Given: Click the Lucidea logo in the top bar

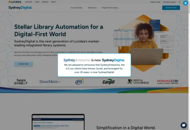Looking at the screenshot, I should click(x=15, y=2).
